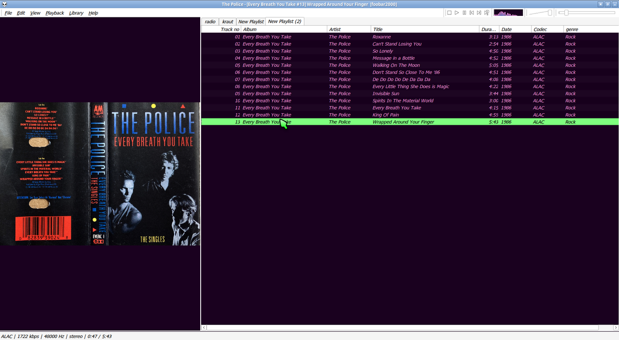
Task: Open the Edit menu
Action: tap(21, 13)
